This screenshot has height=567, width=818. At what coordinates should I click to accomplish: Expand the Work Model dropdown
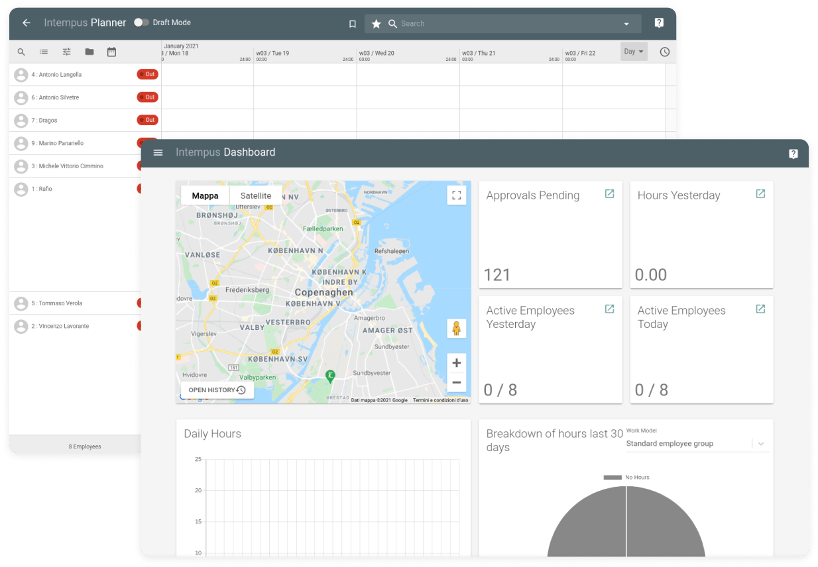point(761,444)
